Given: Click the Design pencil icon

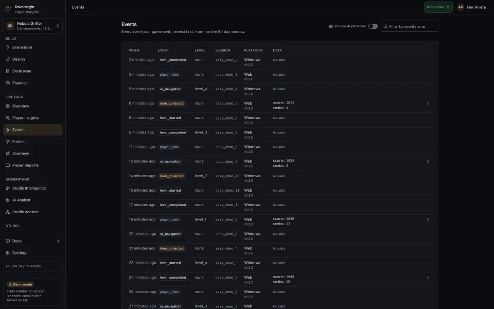Looking at the screenshot, I should pyautogui.click(x=8, y=59).
